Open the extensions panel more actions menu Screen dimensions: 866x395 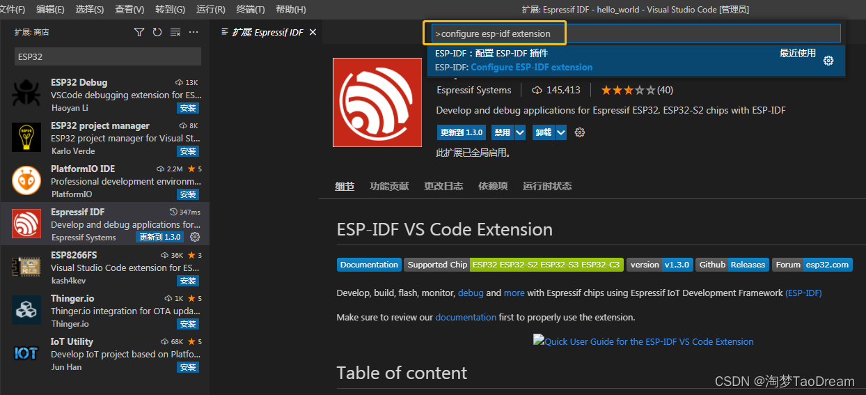coord(194,32)
